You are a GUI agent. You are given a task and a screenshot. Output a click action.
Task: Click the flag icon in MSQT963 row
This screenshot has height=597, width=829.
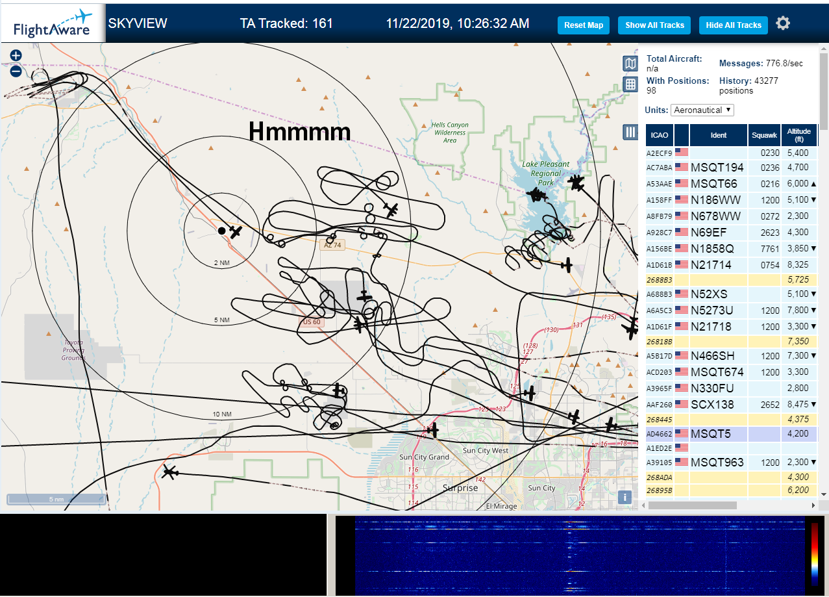[x=682, y=463]
